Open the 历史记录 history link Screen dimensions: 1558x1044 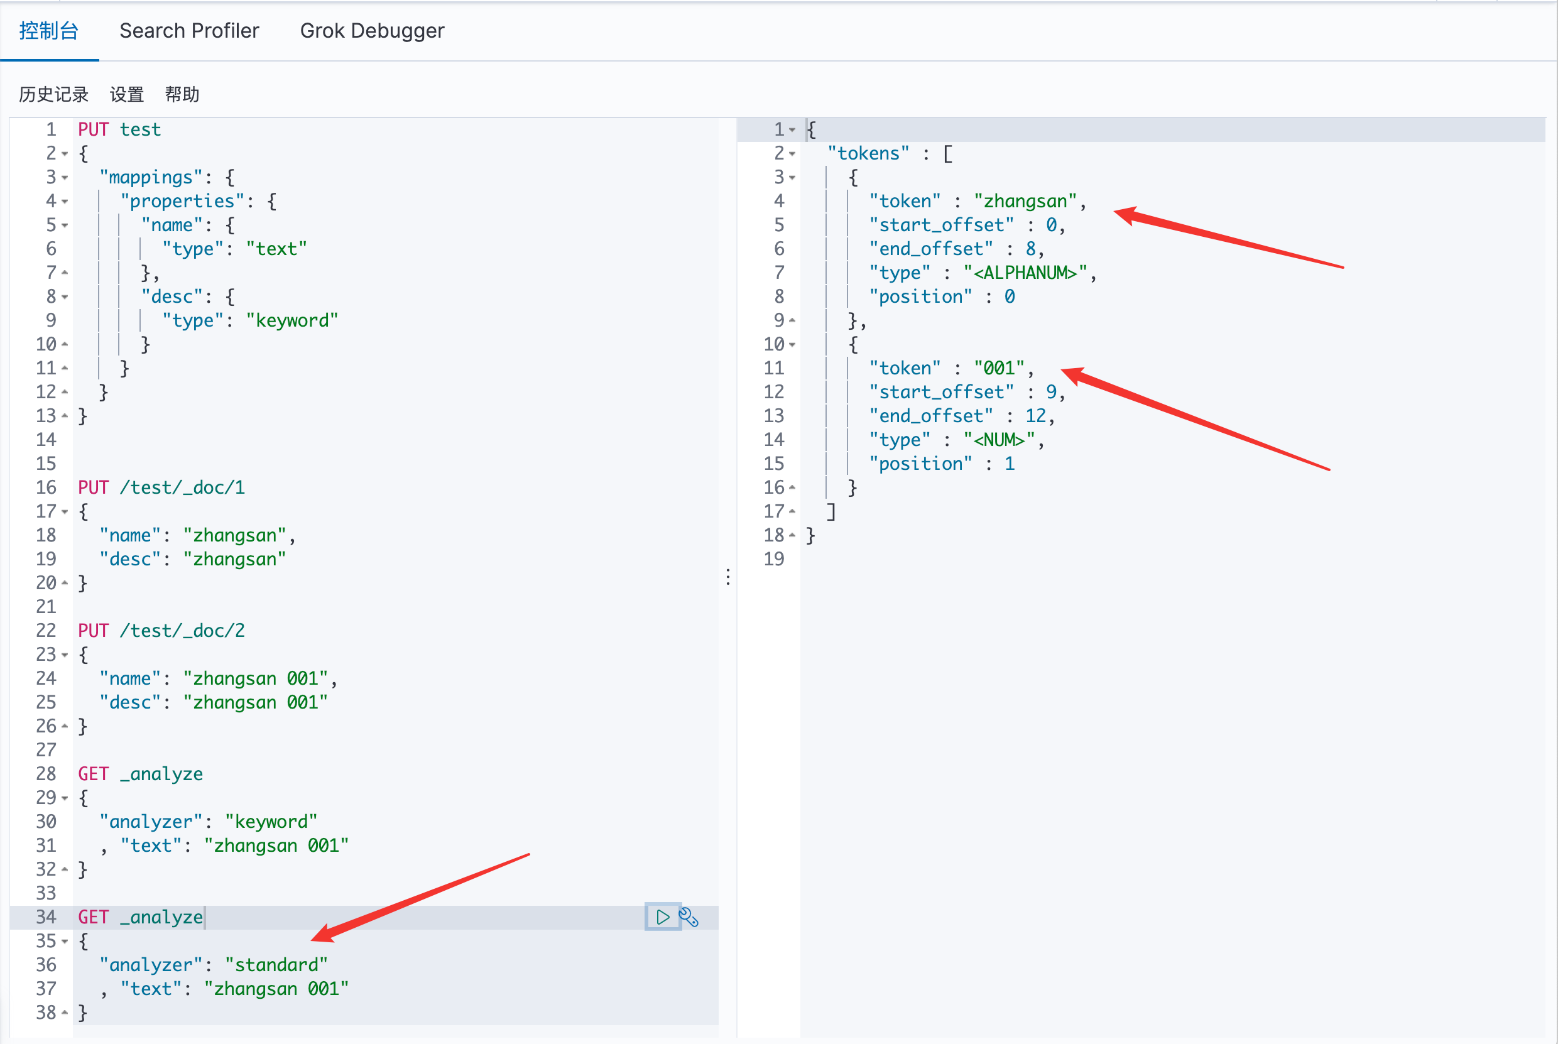53,95
